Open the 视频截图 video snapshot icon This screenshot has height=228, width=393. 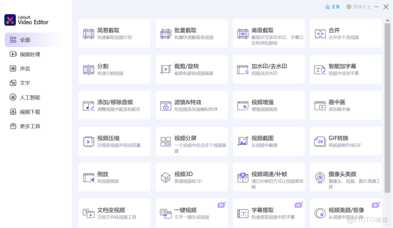click(243, 142)
